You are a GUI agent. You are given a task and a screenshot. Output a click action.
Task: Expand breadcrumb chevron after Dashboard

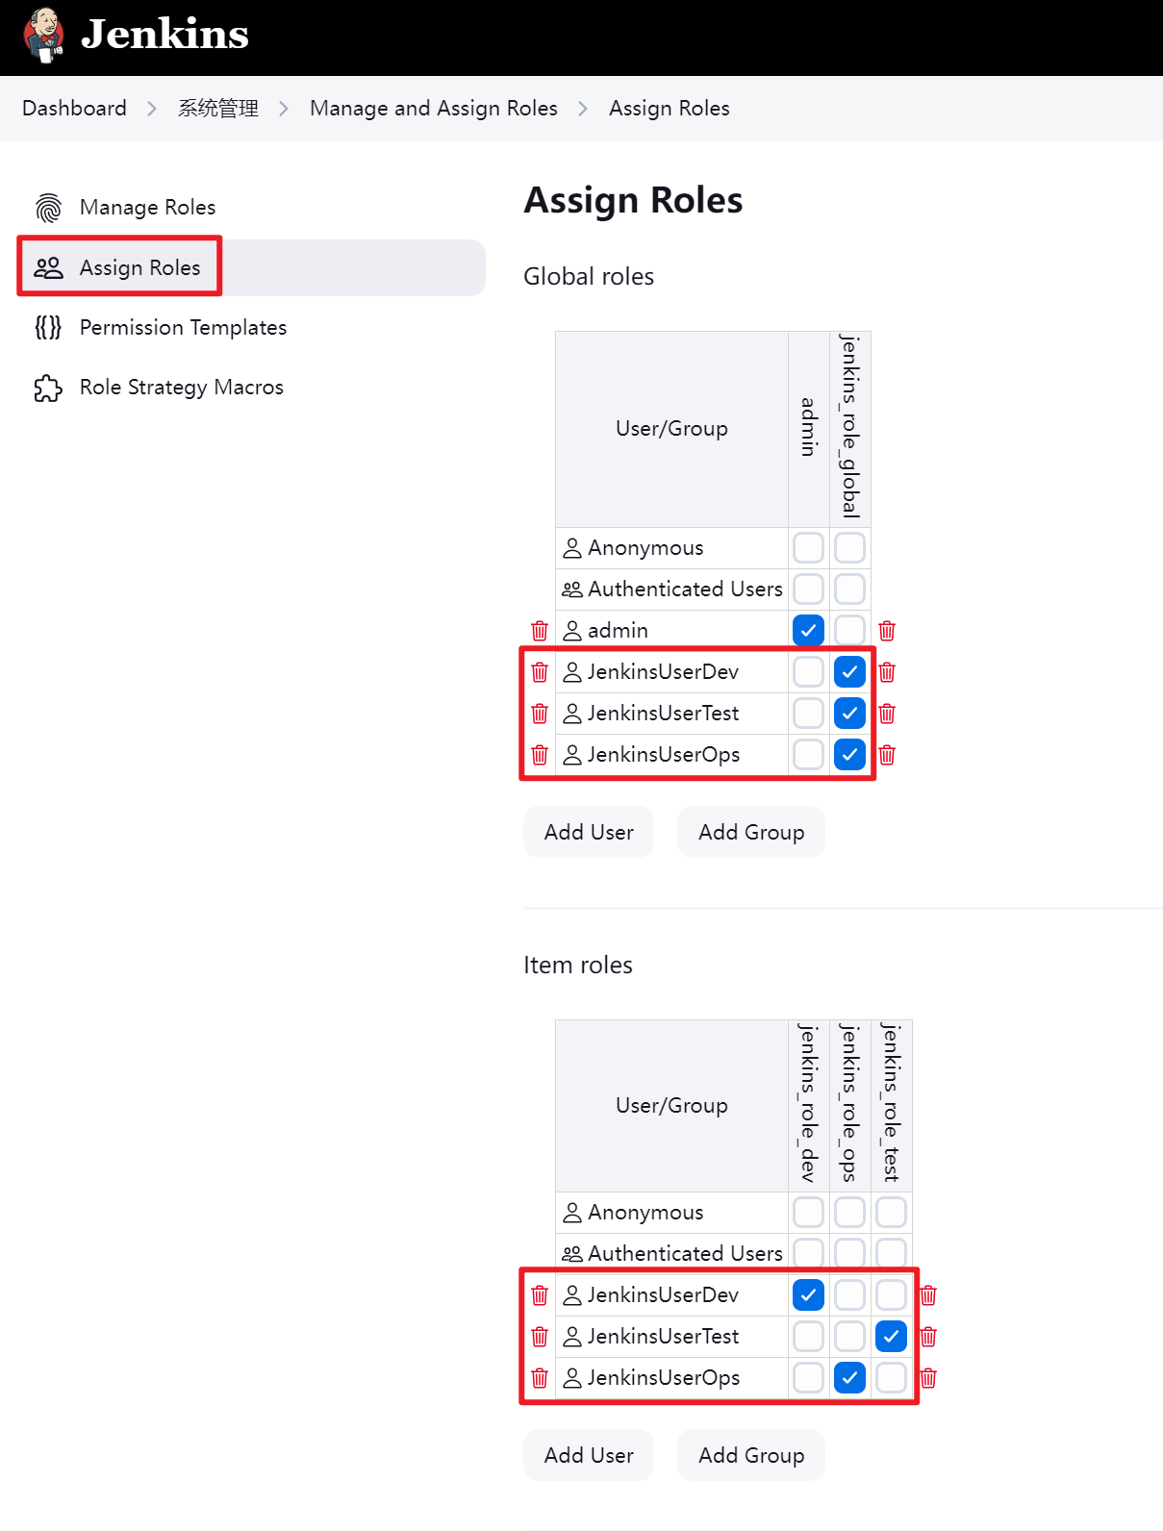tap(151, 109)
